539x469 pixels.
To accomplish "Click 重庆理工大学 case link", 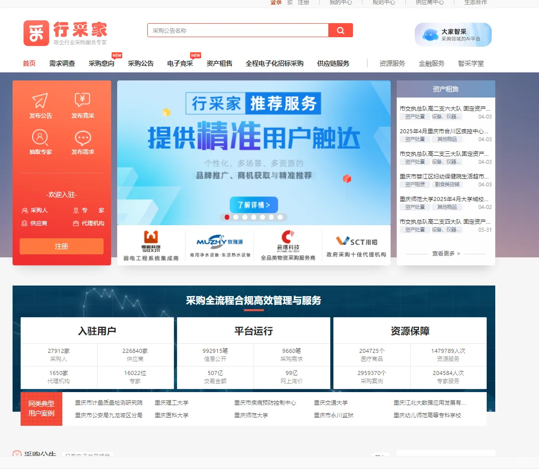I will coord(171,403).
